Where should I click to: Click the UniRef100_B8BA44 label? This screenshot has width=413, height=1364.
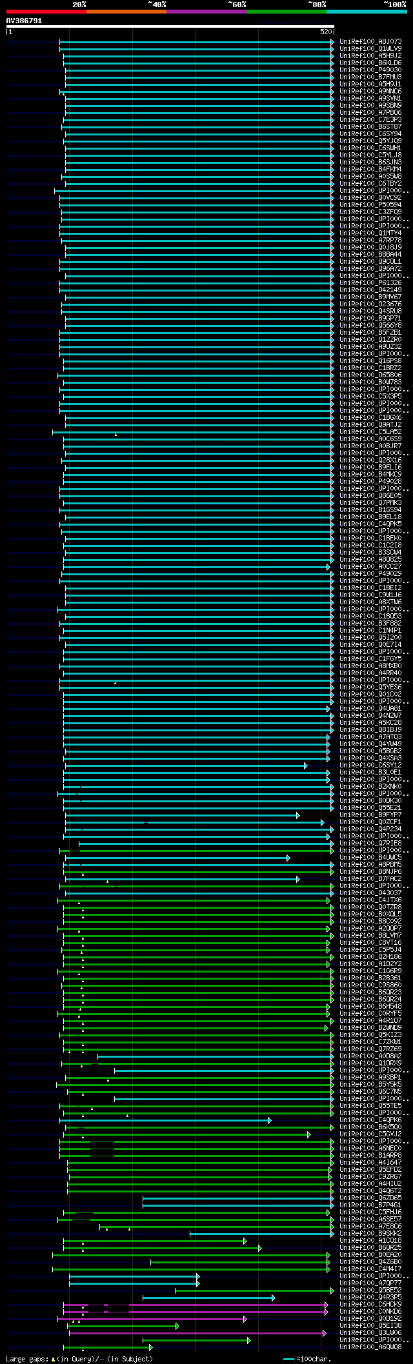click(x=370, y=254)
